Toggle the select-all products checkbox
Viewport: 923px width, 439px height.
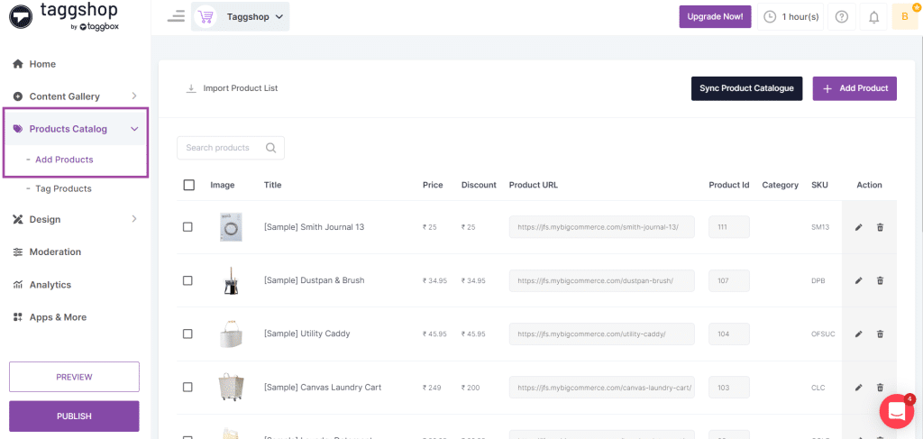point(188,185)
